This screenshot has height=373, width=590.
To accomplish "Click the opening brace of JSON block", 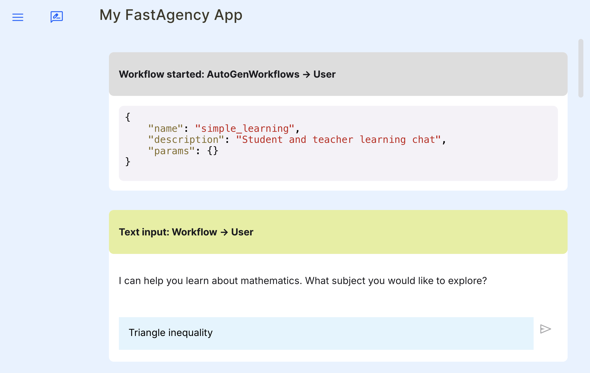I will [128, 117].
